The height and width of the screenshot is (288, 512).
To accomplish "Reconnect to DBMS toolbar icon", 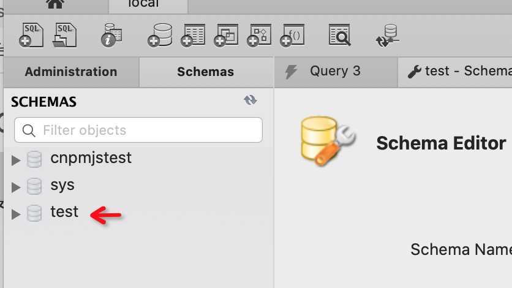I will point(387,36).
